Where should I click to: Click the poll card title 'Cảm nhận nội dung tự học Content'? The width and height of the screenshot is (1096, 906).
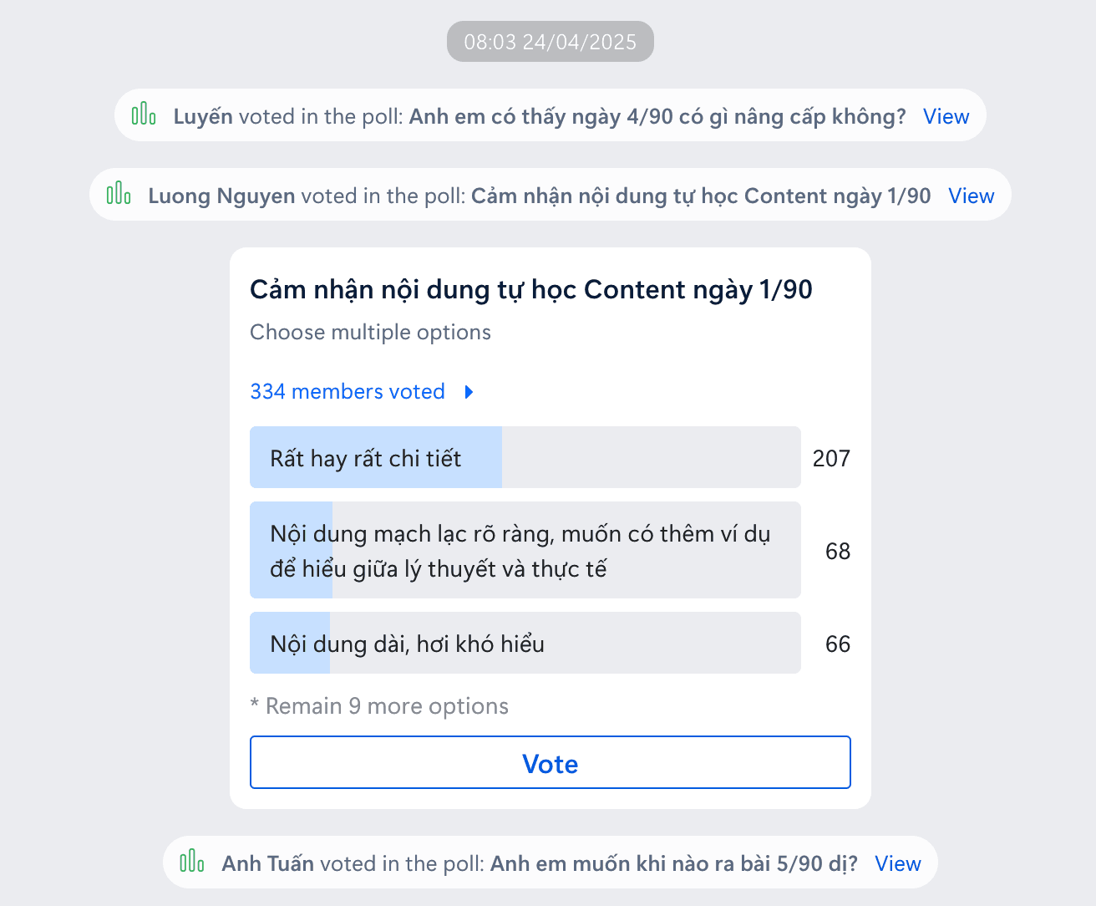(531, 290)
